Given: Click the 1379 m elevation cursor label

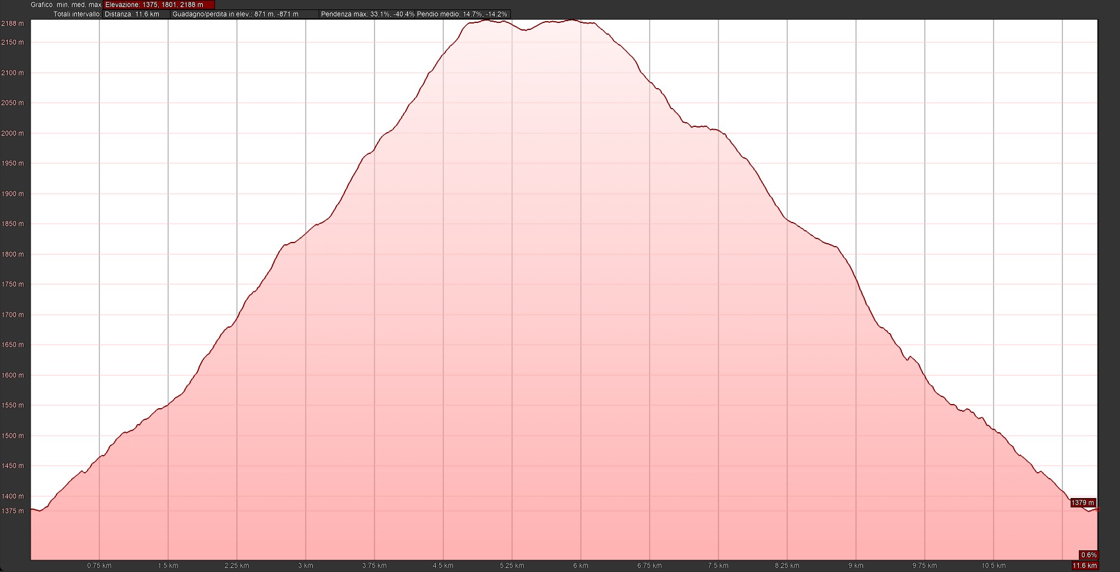Looking at the screenshot, I should [x=1082, y=503].
